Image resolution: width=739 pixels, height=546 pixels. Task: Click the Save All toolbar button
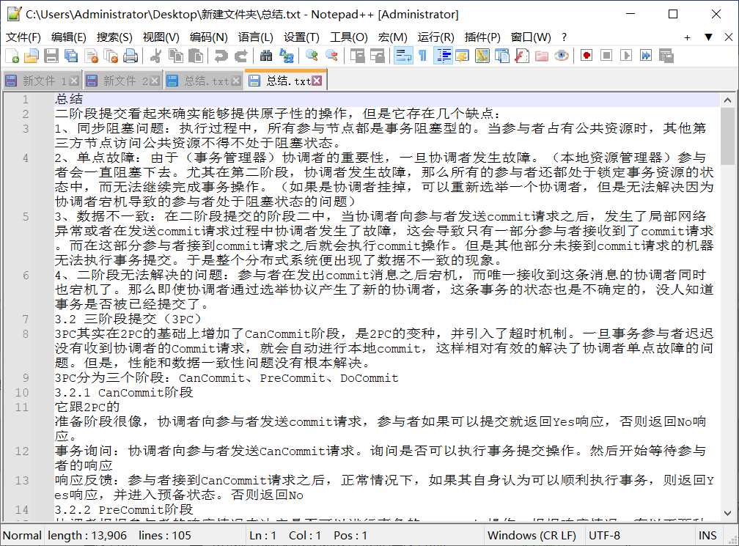(71, 55)
